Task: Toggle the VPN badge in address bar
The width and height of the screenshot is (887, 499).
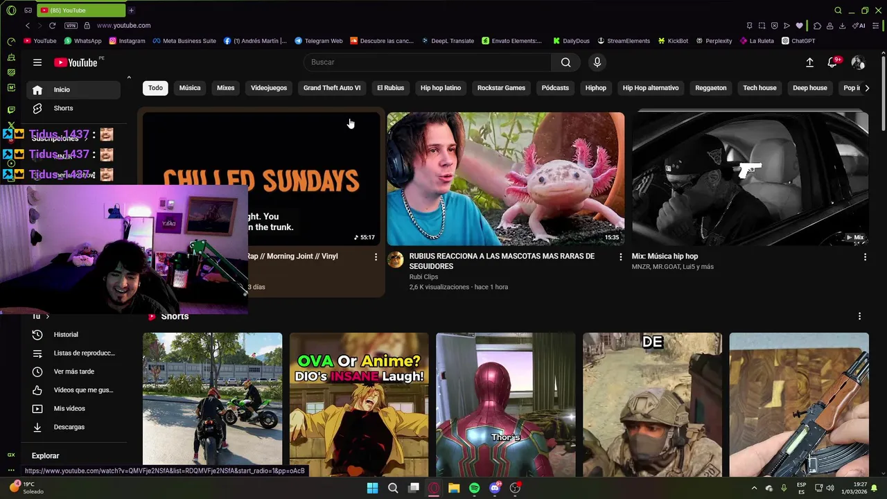Action: pos(71,26)
